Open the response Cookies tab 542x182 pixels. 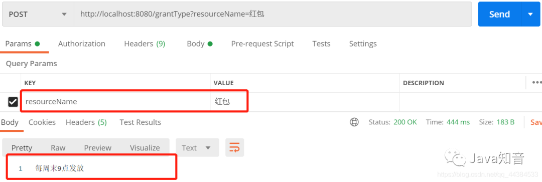(x=42, y=122)
